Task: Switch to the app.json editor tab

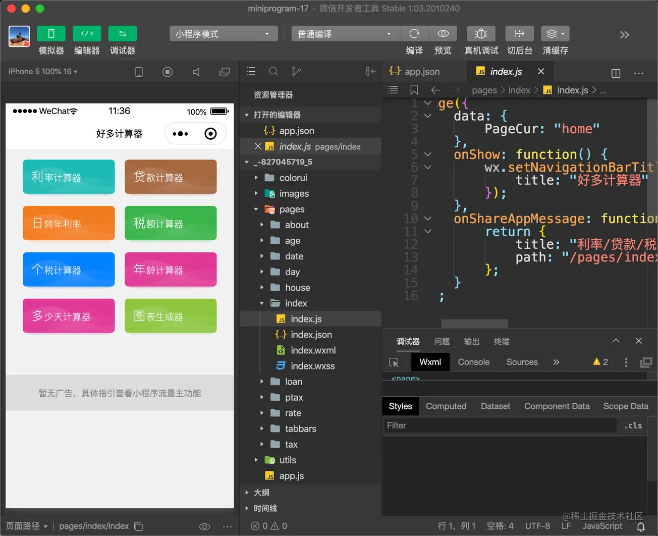Action: 415,72
